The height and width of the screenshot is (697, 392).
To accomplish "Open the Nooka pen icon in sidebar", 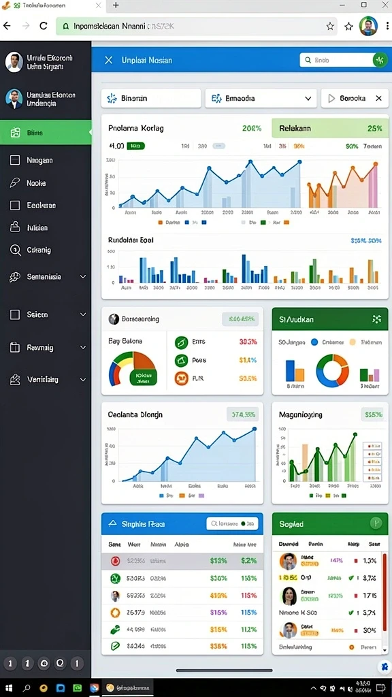I will coord(15,182).
